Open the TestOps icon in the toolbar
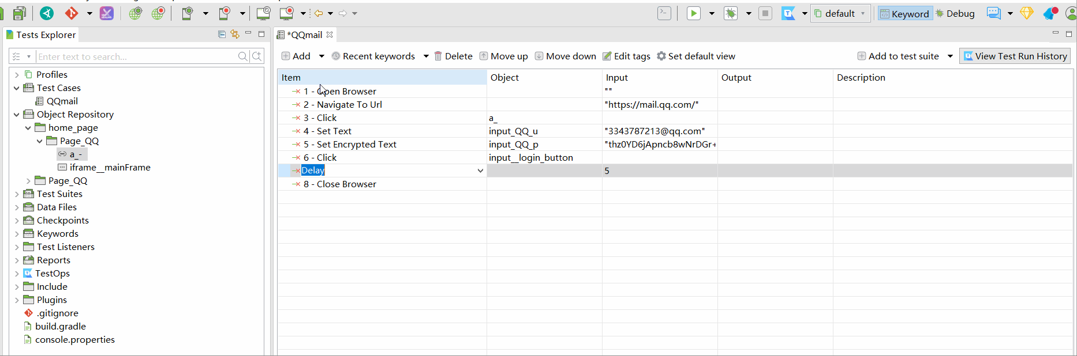 [x=788, y=13]
